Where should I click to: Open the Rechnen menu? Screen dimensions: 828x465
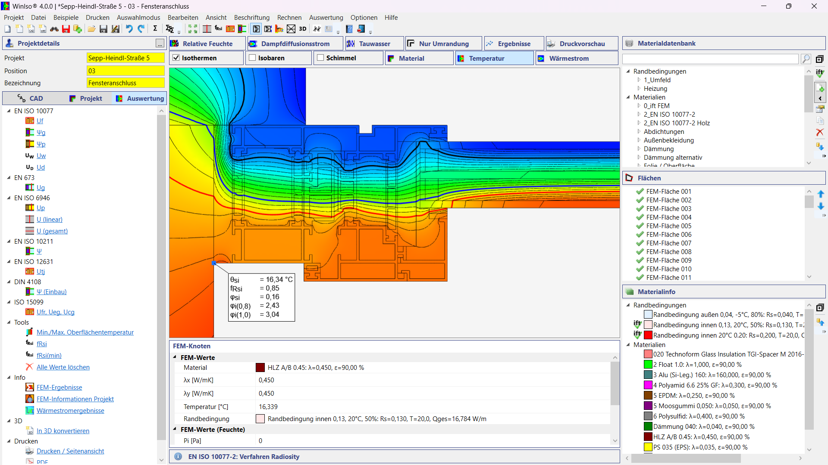[289, 18]
